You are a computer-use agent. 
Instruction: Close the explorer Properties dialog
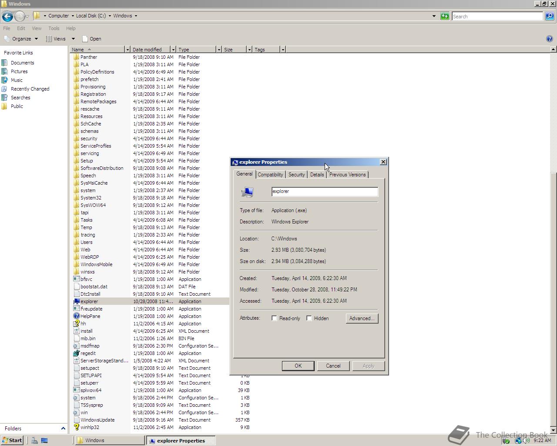(x=383, y=162)
